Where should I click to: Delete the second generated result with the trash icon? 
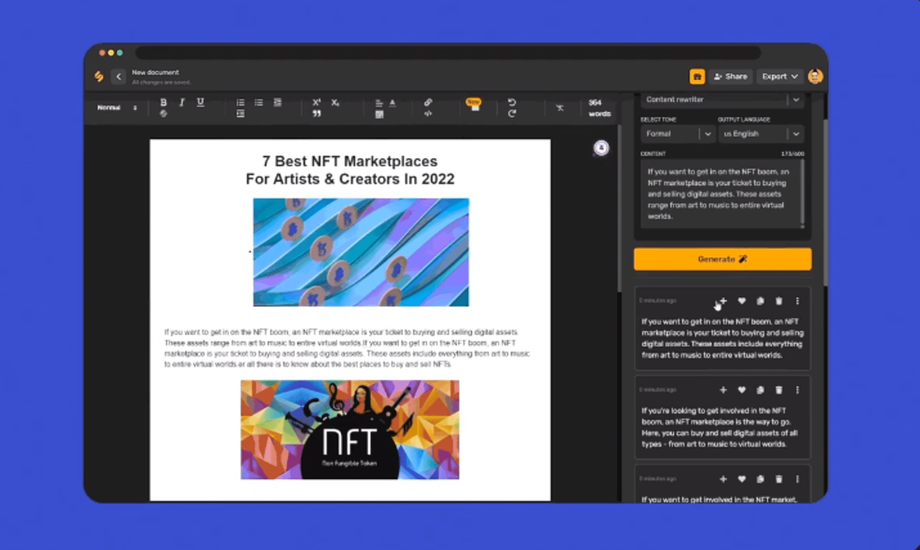pos(778,390)
